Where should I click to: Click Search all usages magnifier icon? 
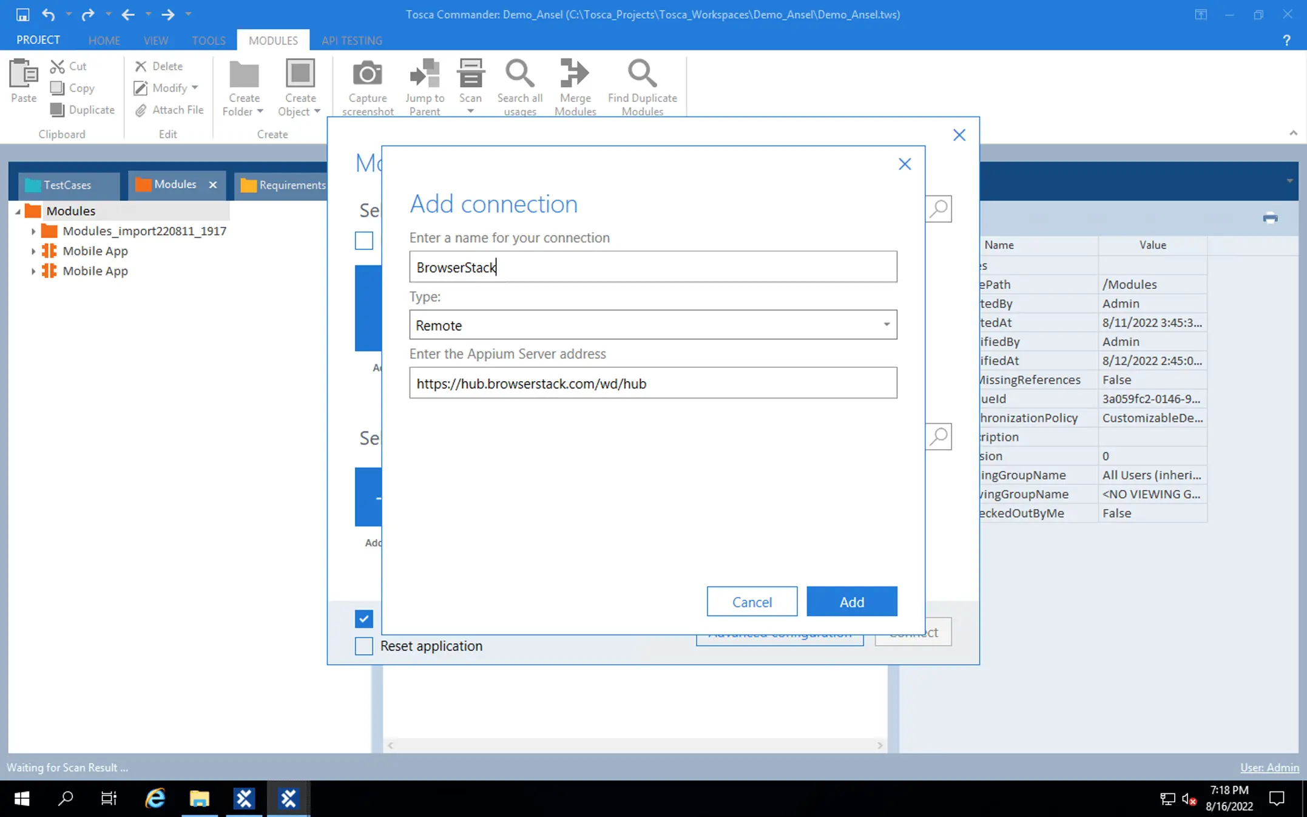[519, 74]
